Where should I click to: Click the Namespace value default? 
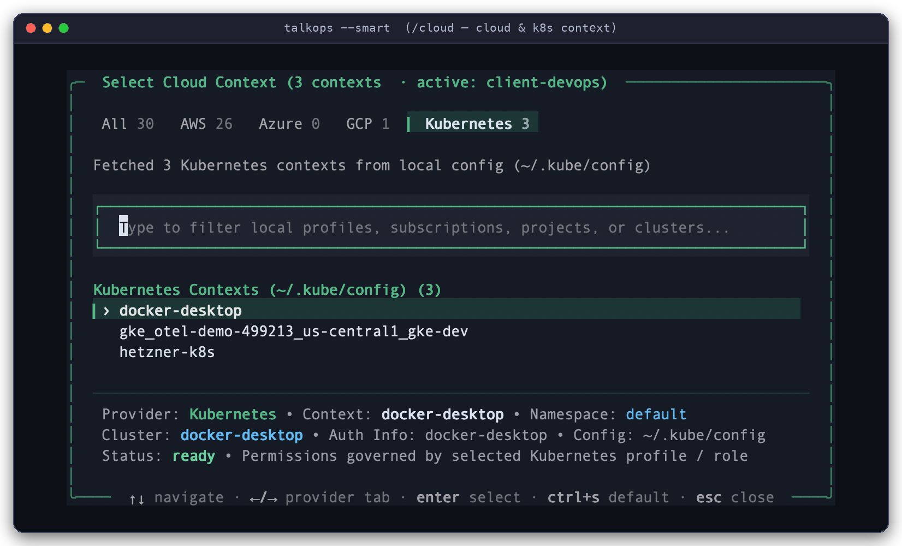[x=656, y=414]
